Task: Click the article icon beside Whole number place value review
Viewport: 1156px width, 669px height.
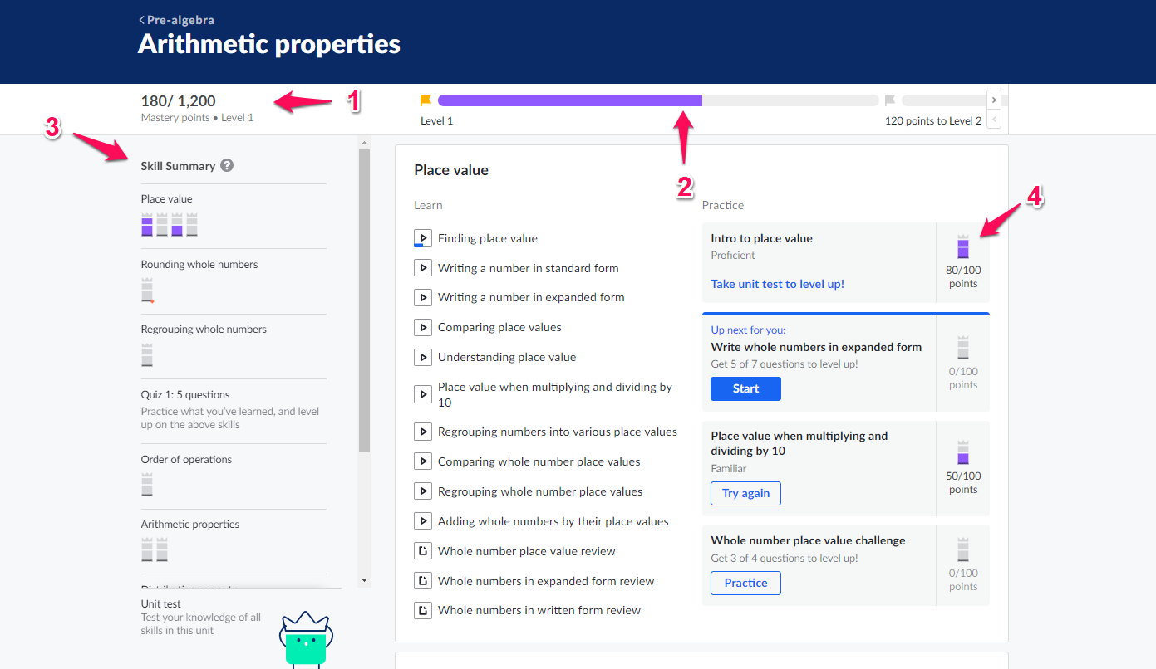Action: 422,551
